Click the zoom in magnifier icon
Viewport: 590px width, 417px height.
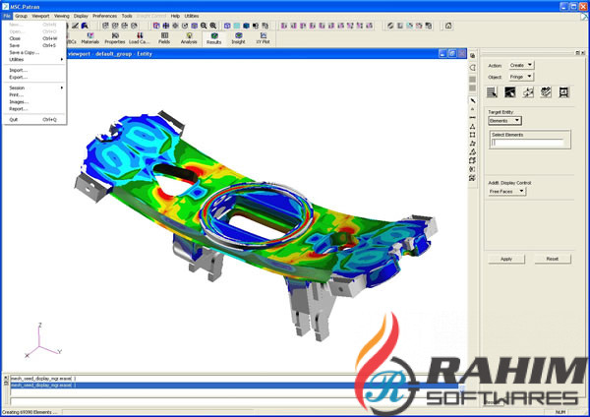tap(213, 26)
